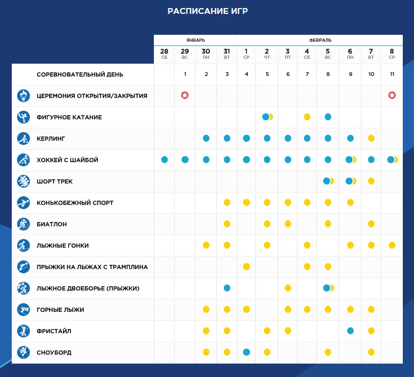Screen dimensions: 414x377
Task: Click the figure skating sport icon
Action: 23,117
